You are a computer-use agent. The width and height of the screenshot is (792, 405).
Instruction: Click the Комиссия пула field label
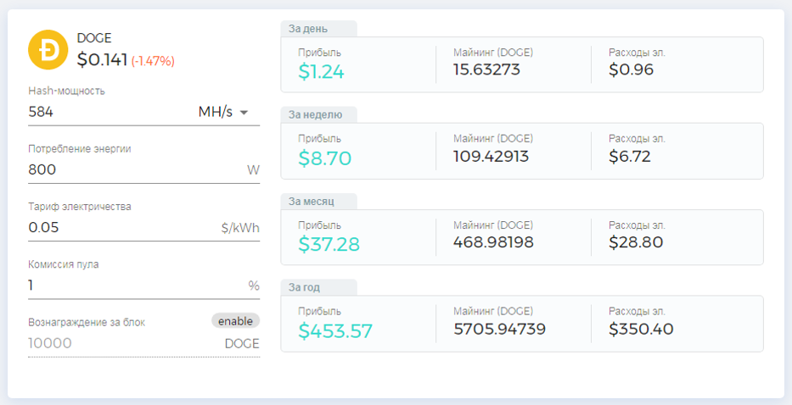click(x=64, y=265)
